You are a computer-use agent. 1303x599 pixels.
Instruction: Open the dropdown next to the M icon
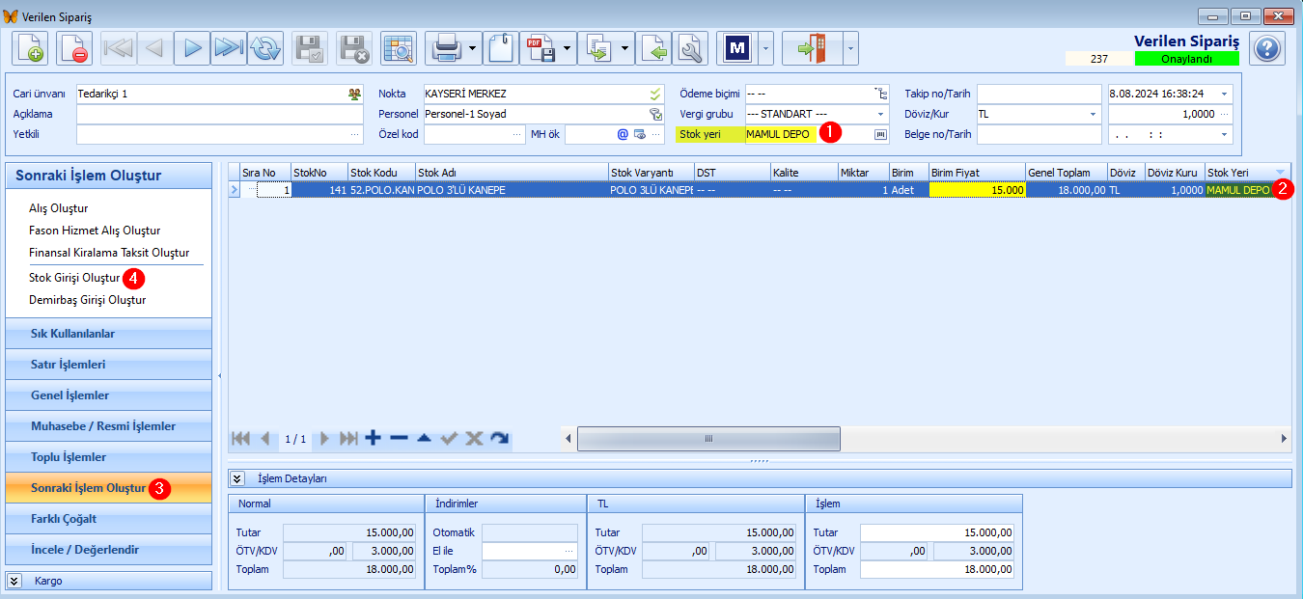pos(765,48)
